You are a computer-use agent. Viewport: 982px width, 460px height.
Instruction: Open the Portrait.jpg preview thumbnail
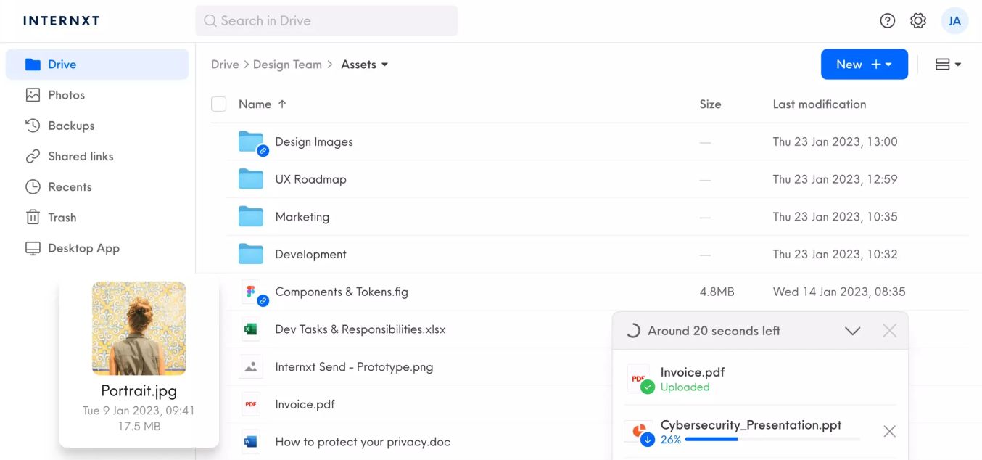tap(139, 328)
